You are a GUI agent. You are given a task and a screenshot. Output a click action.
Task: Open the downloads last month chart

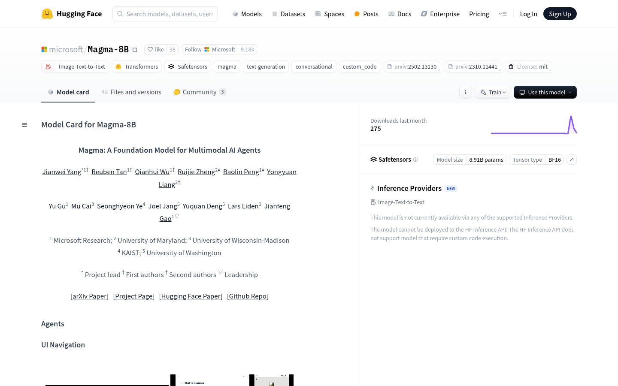tap(533, 125)
